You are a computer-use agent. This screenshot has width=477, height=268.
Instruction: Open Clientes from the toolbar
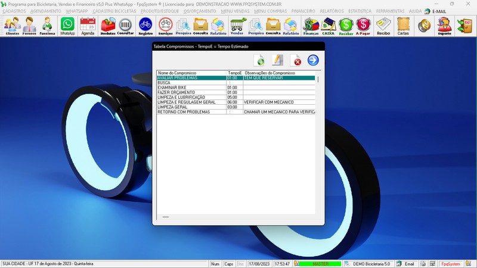point(12,26)
